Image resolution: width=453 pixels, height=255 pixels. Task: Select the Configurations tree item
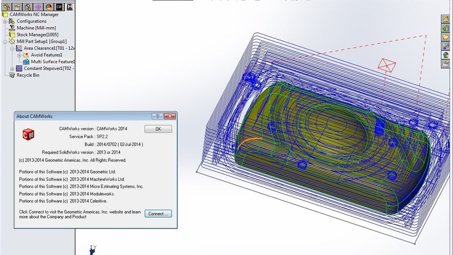[x=32, y=21]
